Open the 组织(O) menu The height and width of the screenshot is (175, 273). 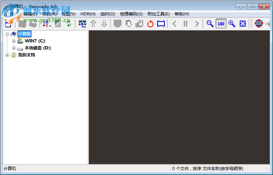(107, 14)
